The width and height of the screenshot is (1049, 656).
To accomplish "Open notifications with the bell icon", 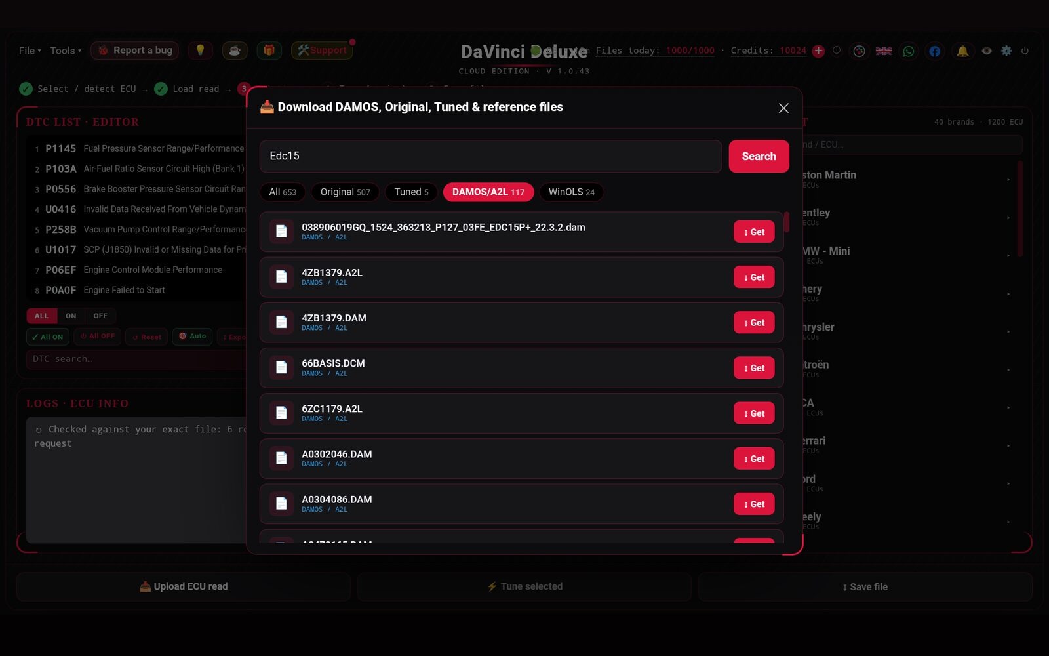I will tap(962, 51).
